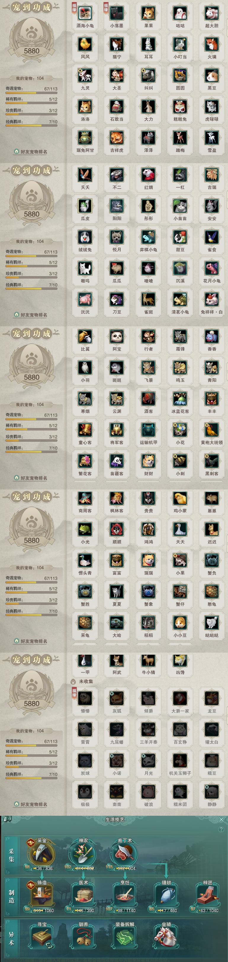Click the 驯养 taming bells icon
The image size is (228, 962).
click(83, 938)
